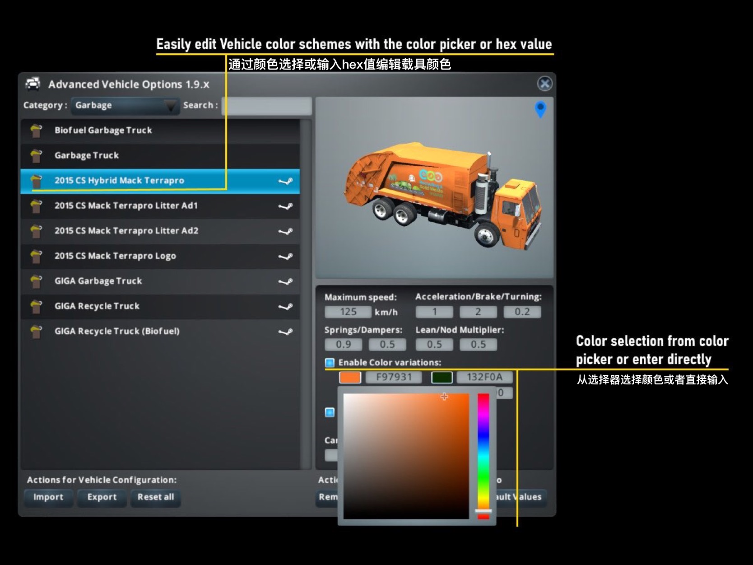Click the Steam icon beside GIGA Recycle Truck (Biofuel)
Screen dimensions: 753x565
click(x=285, y=332)
